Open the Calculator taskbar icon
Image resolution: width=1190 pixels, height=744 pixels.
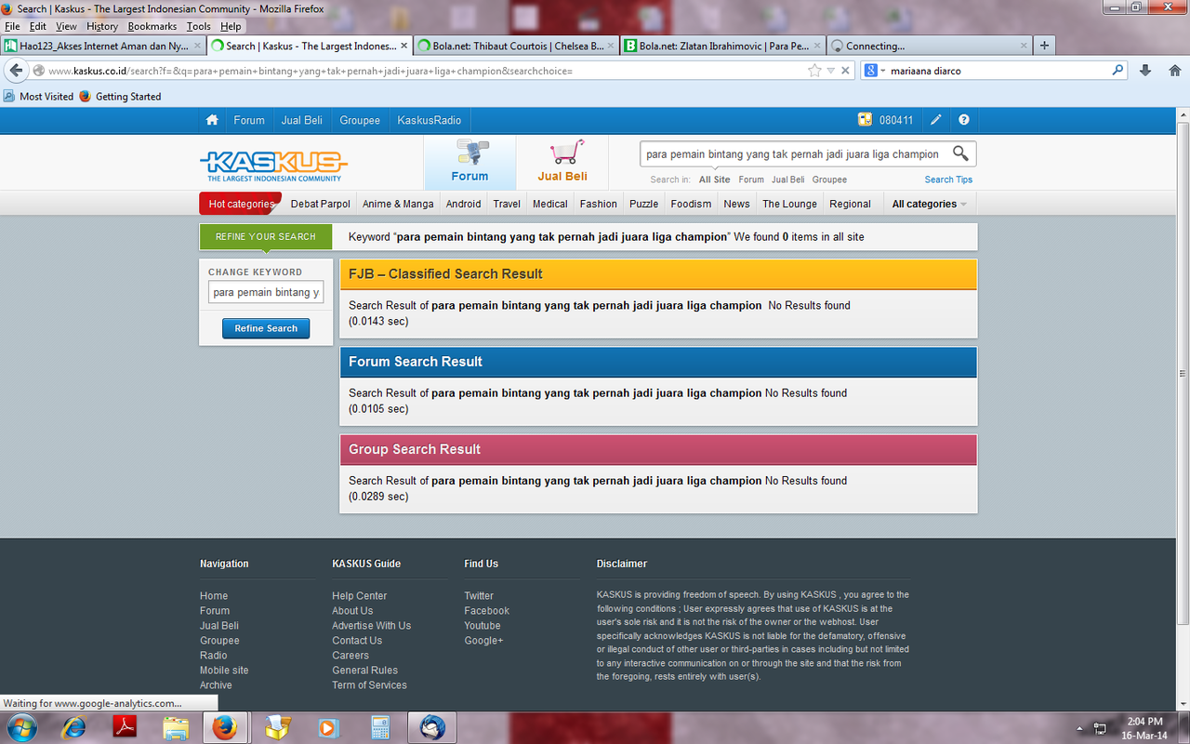pos(379,727)
